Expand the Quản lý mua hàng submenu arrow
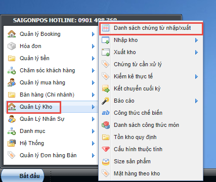The height and width of the screenshot is (182, 216). 93,83
